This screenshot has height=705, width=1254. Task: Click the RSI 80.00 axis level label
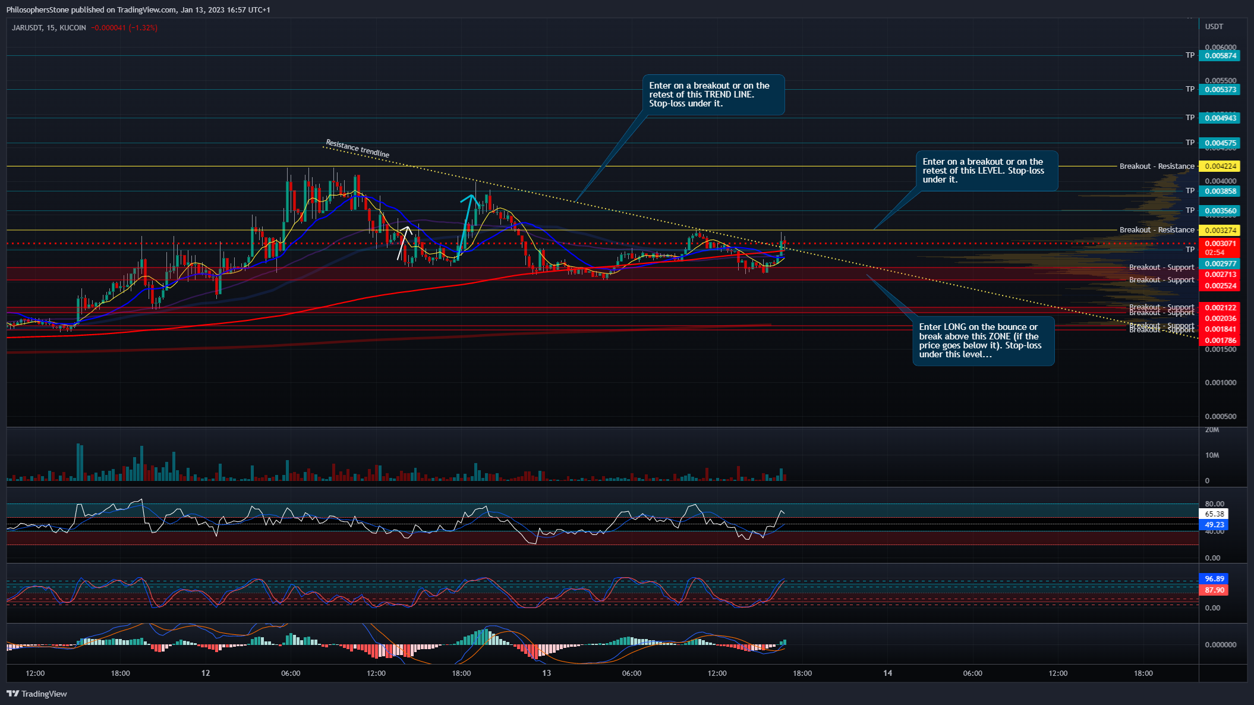[x=1214, y=504]
